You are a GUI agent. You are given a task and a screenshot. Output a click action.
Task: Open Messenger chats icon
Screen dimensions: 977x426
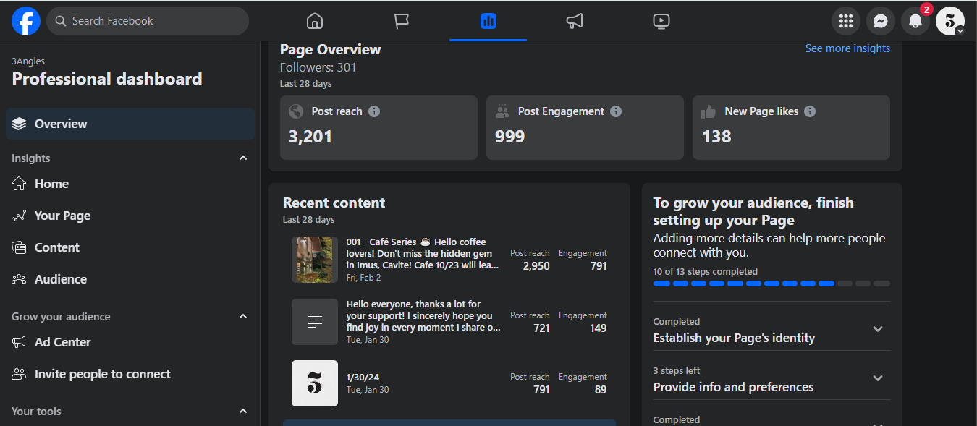[x=881, y=21]
